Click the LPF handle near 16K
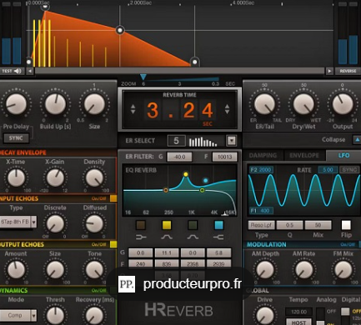 [x=225, y=213]
